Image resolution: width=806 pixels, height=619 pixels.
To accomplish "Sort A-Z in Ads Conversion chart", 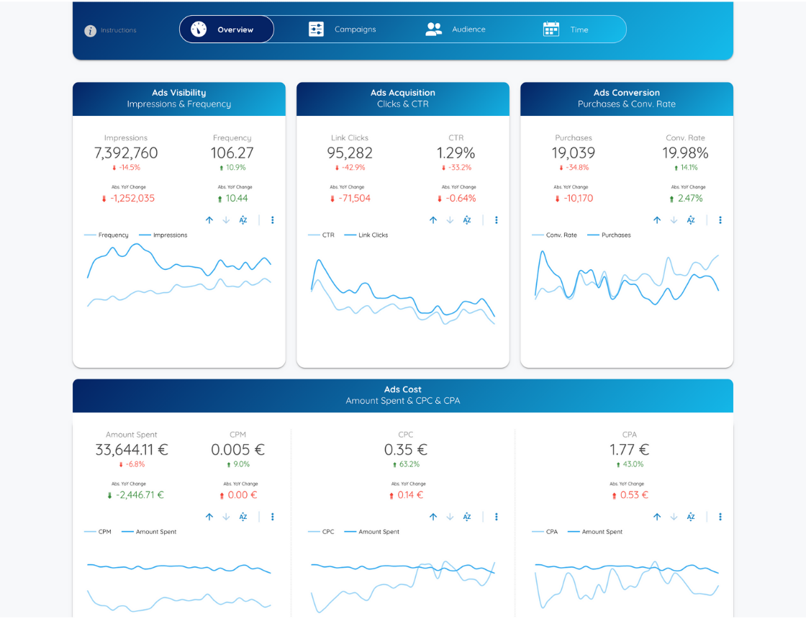I will pyautogui.click(x=691, y=220).
